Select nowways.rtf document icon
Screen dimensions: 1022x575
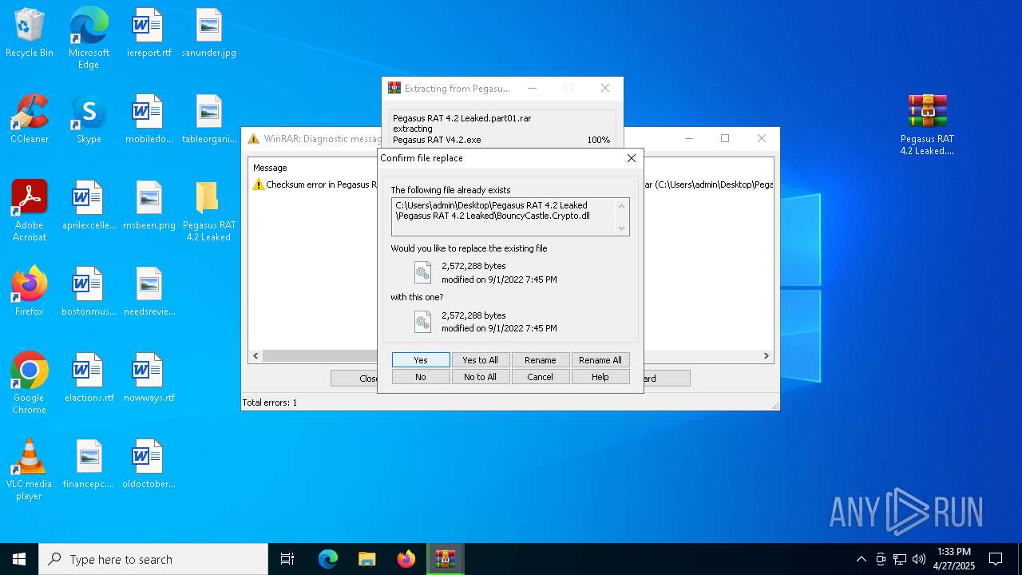pos(149,378)
